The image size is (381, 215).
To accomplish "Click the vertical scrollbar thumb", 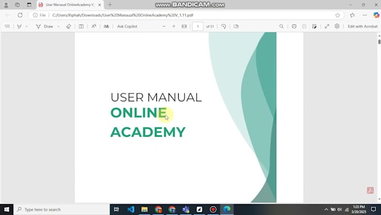I will point(379,41).
